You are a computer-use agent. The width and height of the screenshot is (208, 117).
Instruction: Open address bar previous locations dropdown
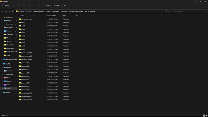[x=163, y=11]
